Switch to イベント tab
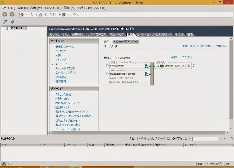 pyautogui.click(x=179, y=34)
